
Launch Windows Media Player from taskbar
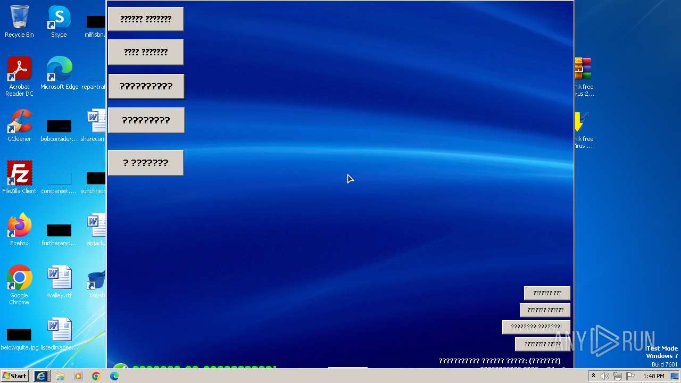(x=78, y=376)
